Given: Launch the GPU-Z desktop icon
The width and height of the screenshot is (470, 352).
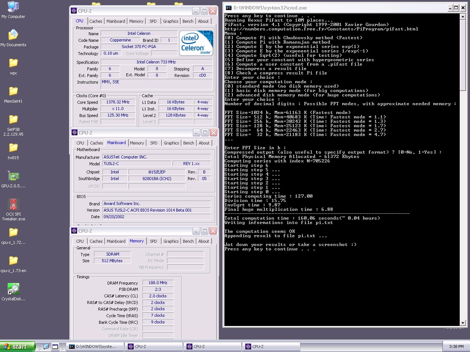Looking at the screenshot, I should coord(13,176).
